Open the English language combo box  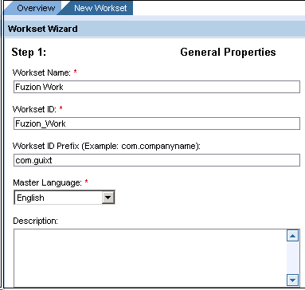point(65,198)
